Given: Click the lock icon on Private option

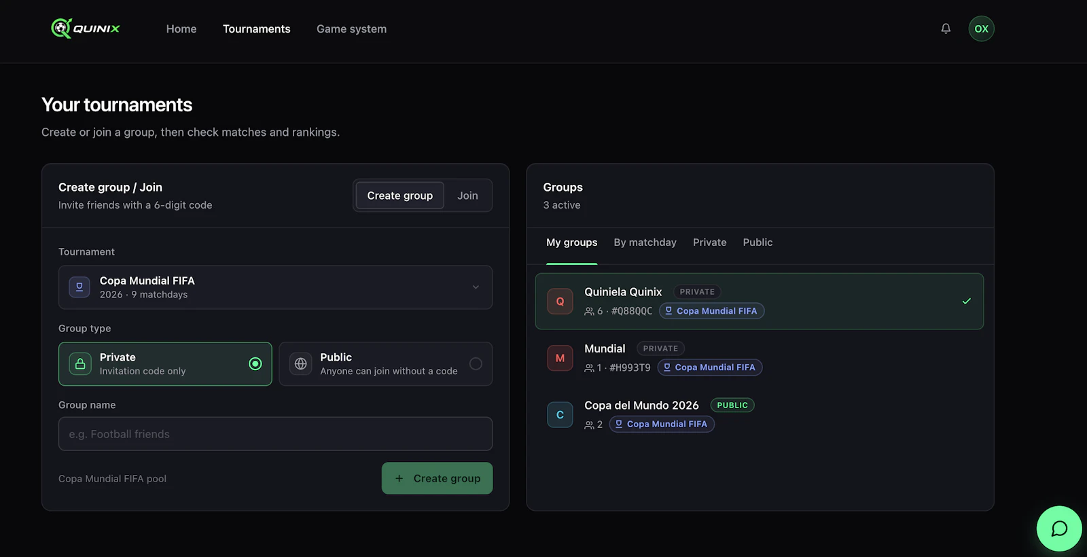Looking at the screenshot, I should coord(80,364).
